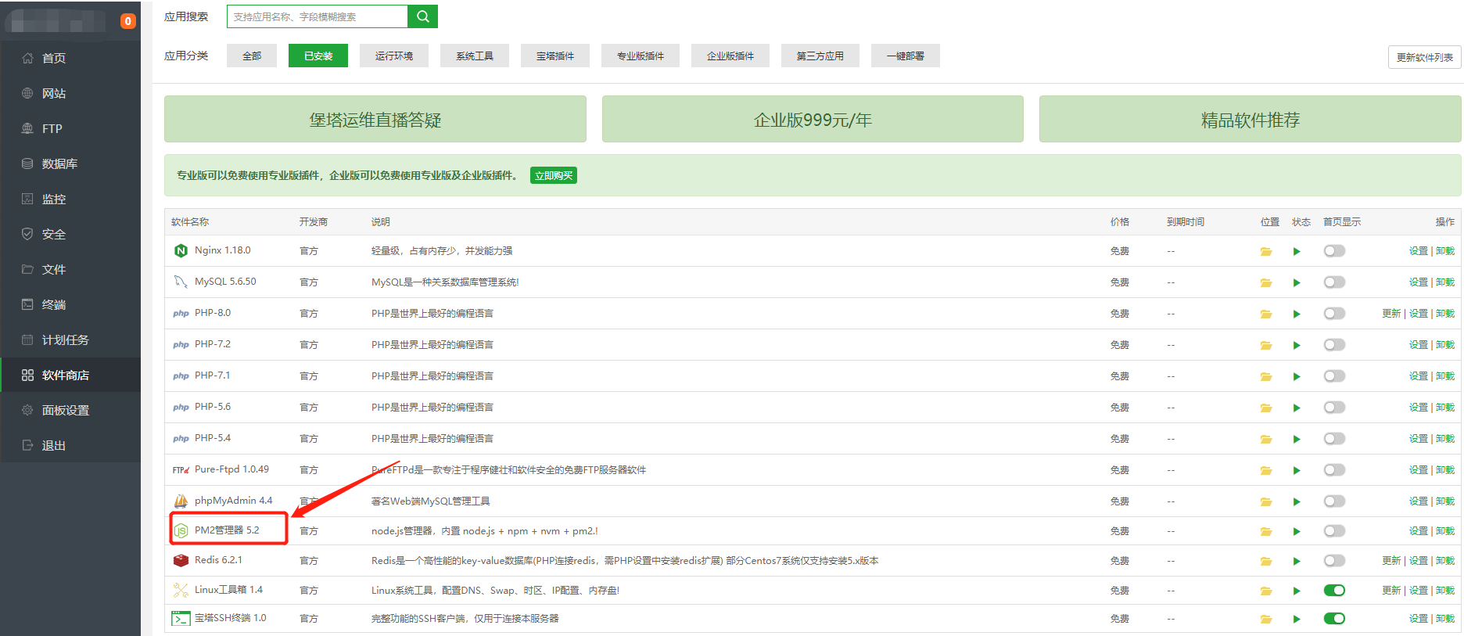Click 卸载 link for MySQL 5.6.50
This screenshot has width=1464, height=636.
click(x=1445, y=282)
